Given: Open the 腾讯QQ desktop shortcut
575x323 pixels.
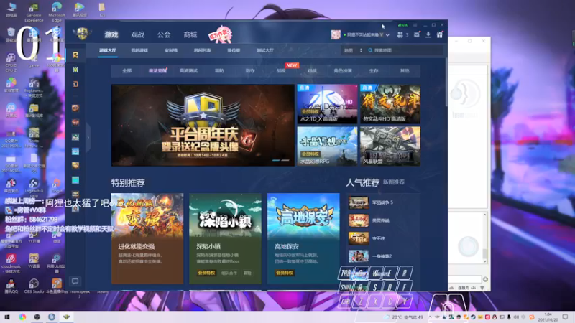Looking at the screenshot, I should [11, 286].
